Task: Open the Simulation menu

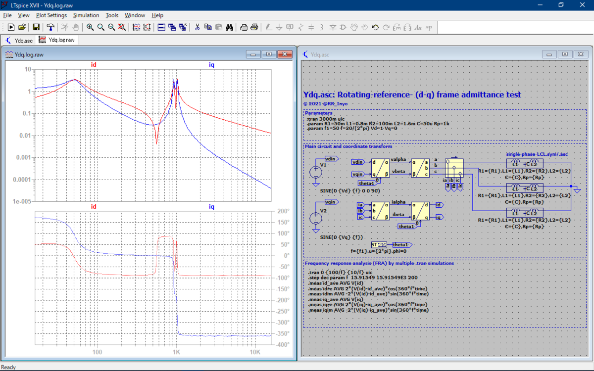Action: (x=86, y=15)
